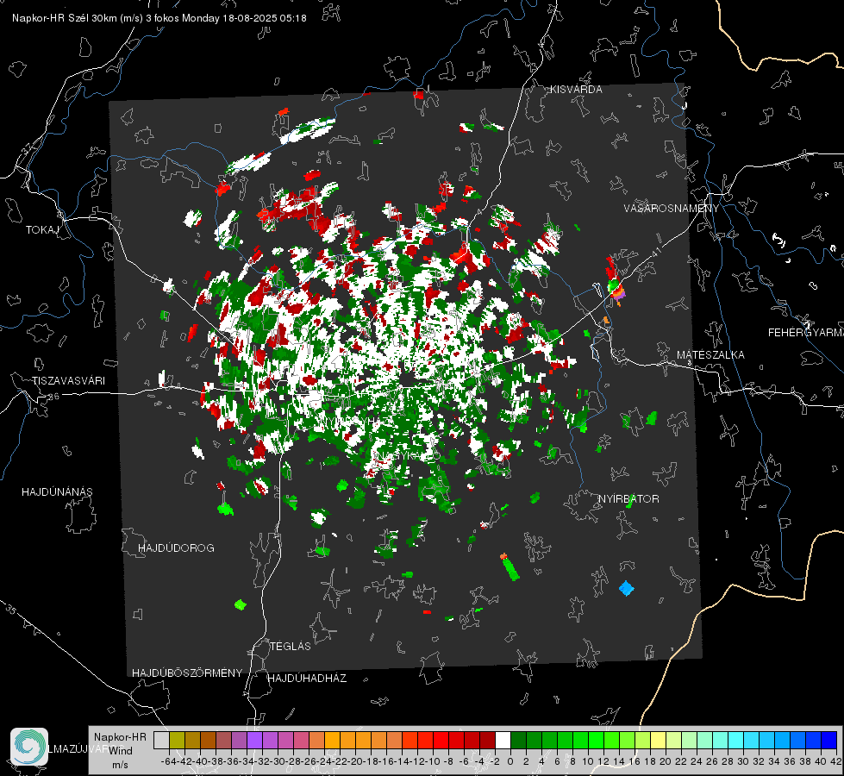
Task: Click the HAJDÚHADHÁZ town label
Action: (x=307, y=678)
